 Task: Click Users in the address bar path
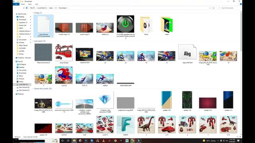coord(51,8)
